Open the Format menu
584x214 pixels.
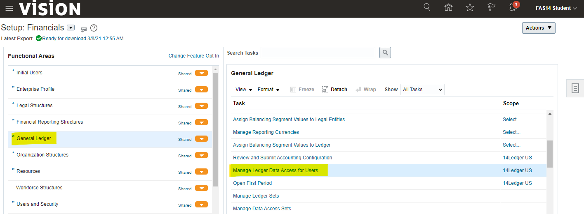coord(268,90)
